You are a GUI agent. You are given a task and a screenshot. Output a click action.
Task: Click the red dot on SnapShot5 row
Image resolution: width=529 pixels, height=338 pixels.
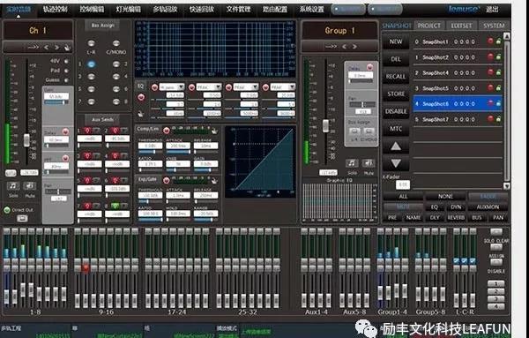[x=490, y=88]
